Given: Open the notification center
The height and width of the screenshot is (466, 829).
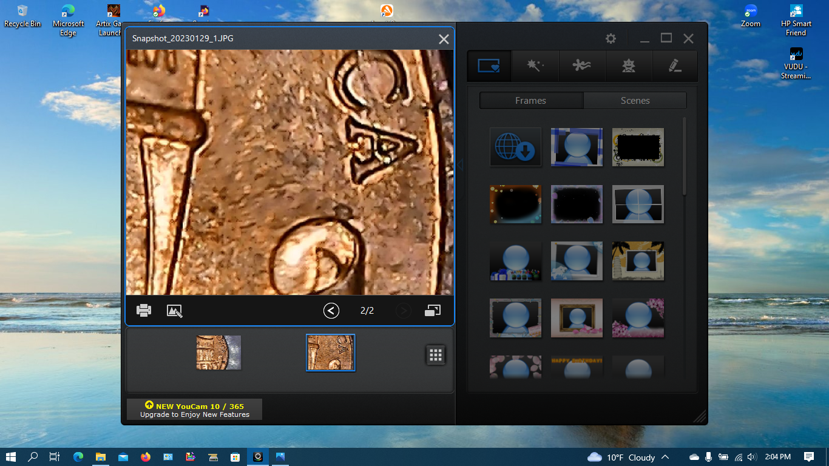Looking at the screenshot, I should click(x=809, y=457).
